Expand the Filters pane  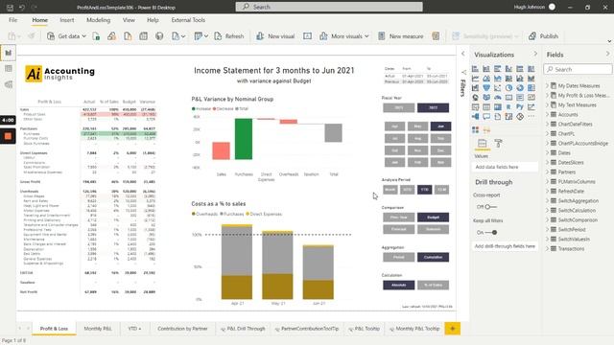tap(462, 54)
